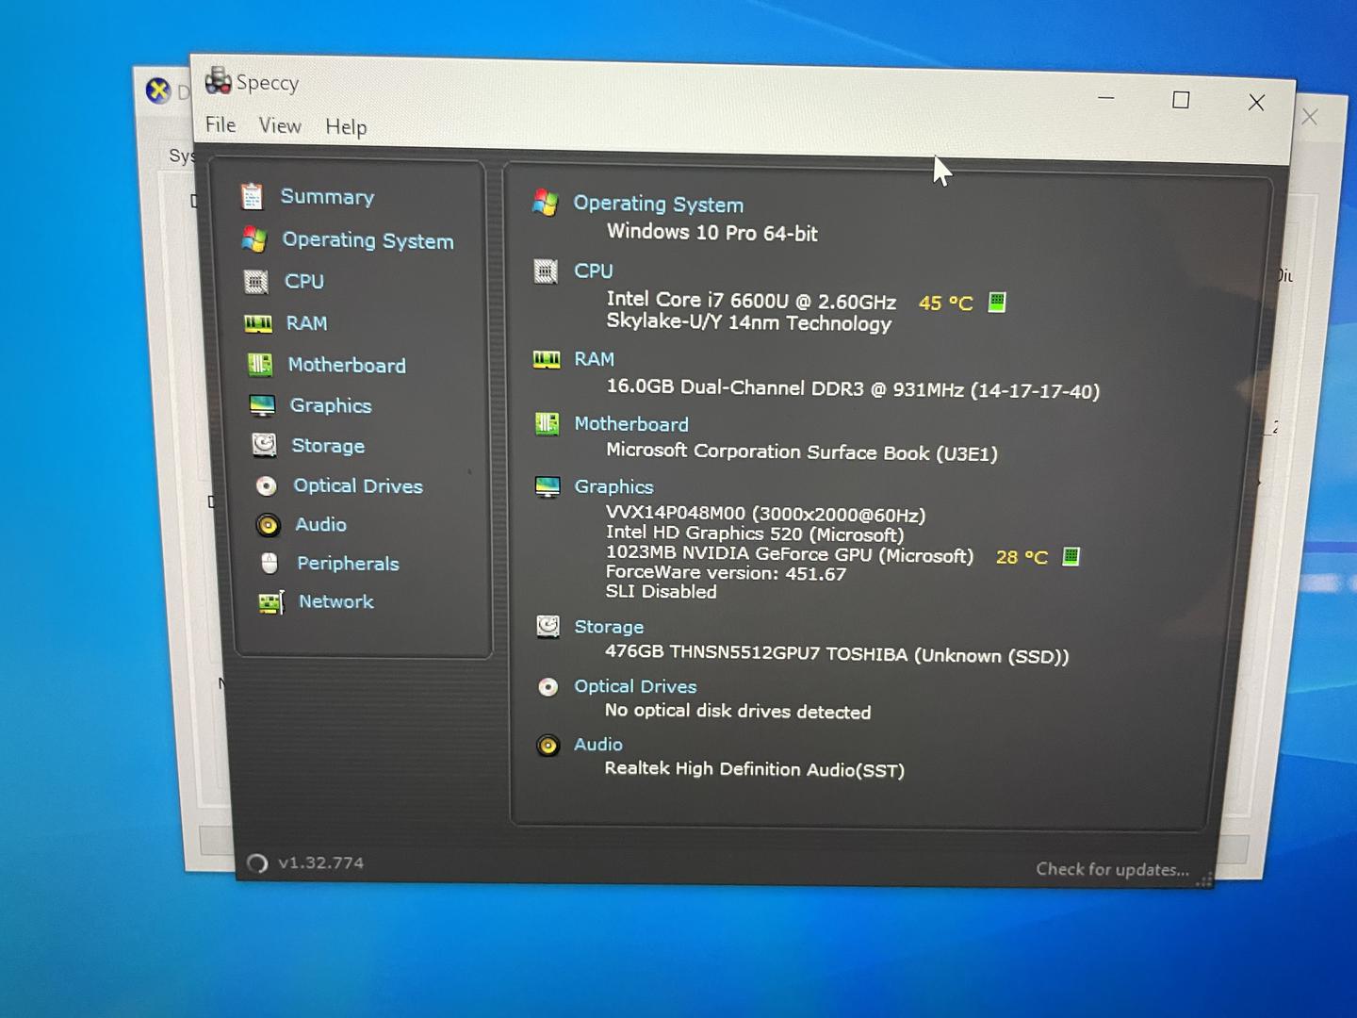
Task: Click the Motherboard heading link in summary
Action: tap(631, 424)
